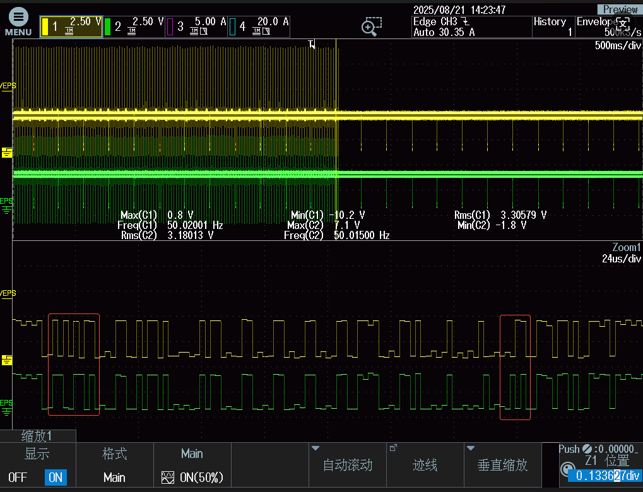Select the 缩放1 tab
The image size is (643, 492).
pyautogui.click(x=38, y=436)
